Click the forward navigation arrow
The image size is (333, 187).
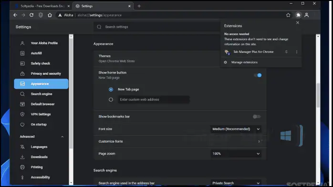coord(23,15)
